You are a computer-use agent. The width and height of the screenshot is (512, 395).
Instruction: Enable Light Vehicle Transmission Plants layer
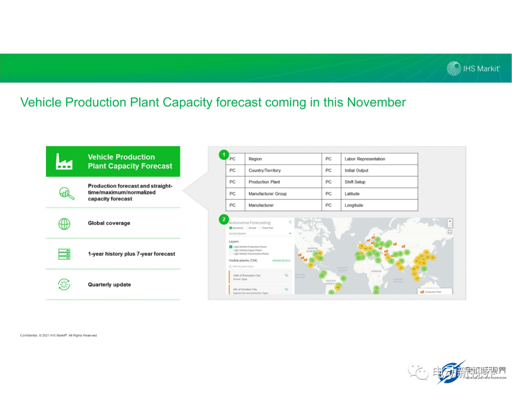[x=230, y=254]
